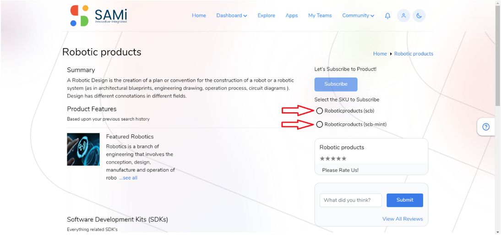The image size is (501, 236).
Task: Select the Roboticproducts (scb) SKU
Action: pyautogui.click(x=319, y=111)
